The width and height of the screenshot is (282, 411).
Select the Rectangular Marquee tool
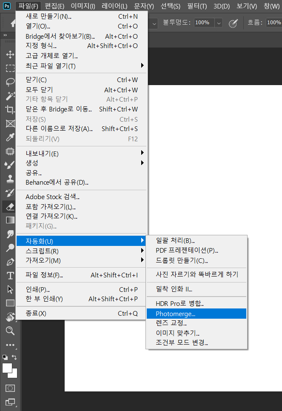[10, 68]
